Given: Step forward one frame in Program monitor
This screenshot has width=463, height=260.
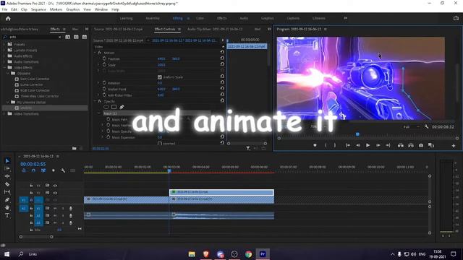Looking at the screenshot, I should click(378, 145).
